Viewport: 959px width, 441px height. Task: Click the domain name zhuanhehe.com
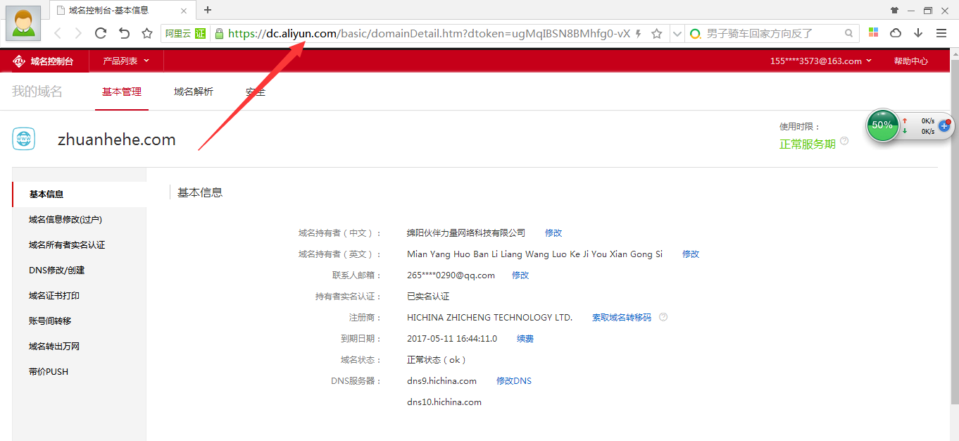click(117, 139)
